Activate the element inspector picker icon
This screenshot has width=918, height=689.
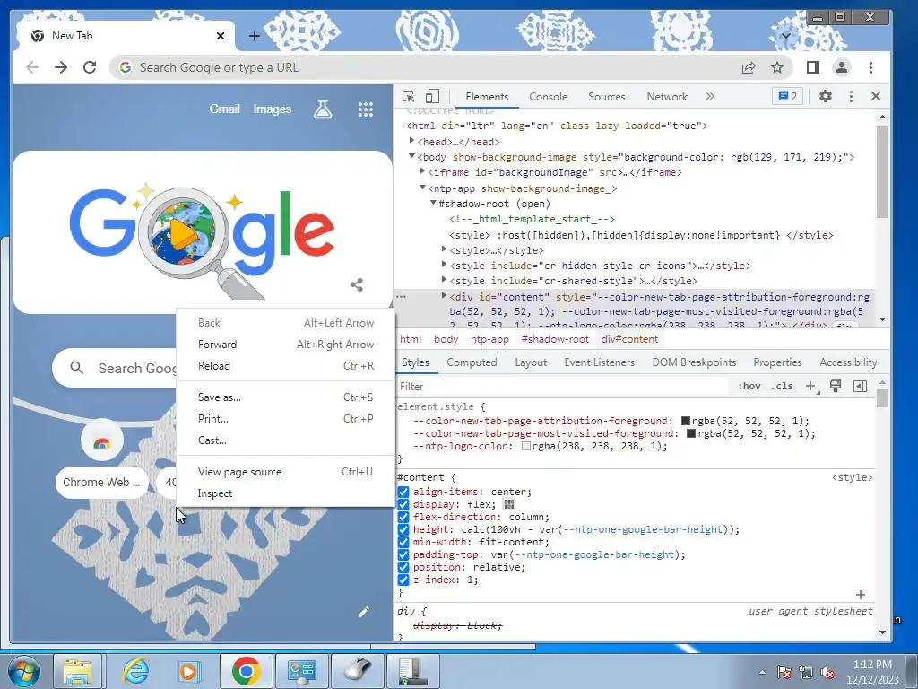pos(408,97)
